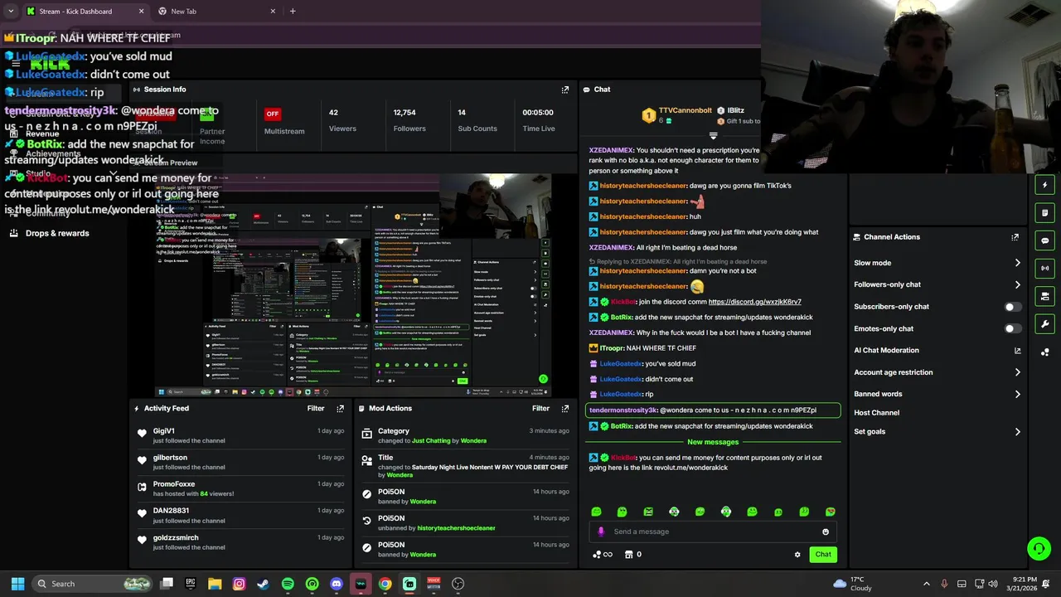This screenshot has width=1061, height=597.
Task: Open the camera panel icon in right sidebar
Action: [1044, 296]
